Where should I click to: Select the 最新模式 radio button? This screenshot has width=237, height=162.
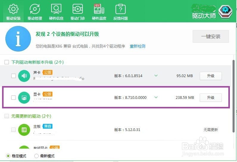tap(36, 156)
